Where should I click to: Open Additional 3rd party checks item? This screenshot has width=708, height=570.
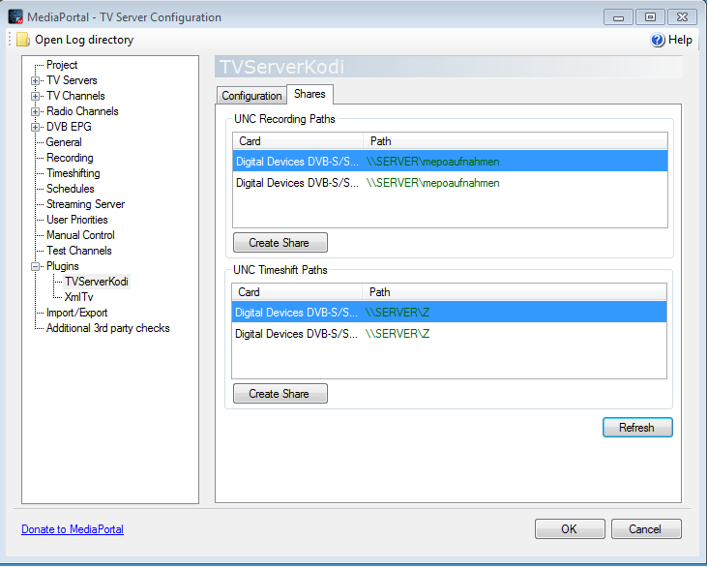click(x=108, y=328)
